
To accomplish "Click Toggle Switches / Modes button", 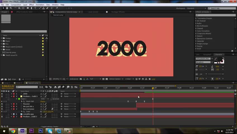I will pyautogui.click(x=50, y=127).
